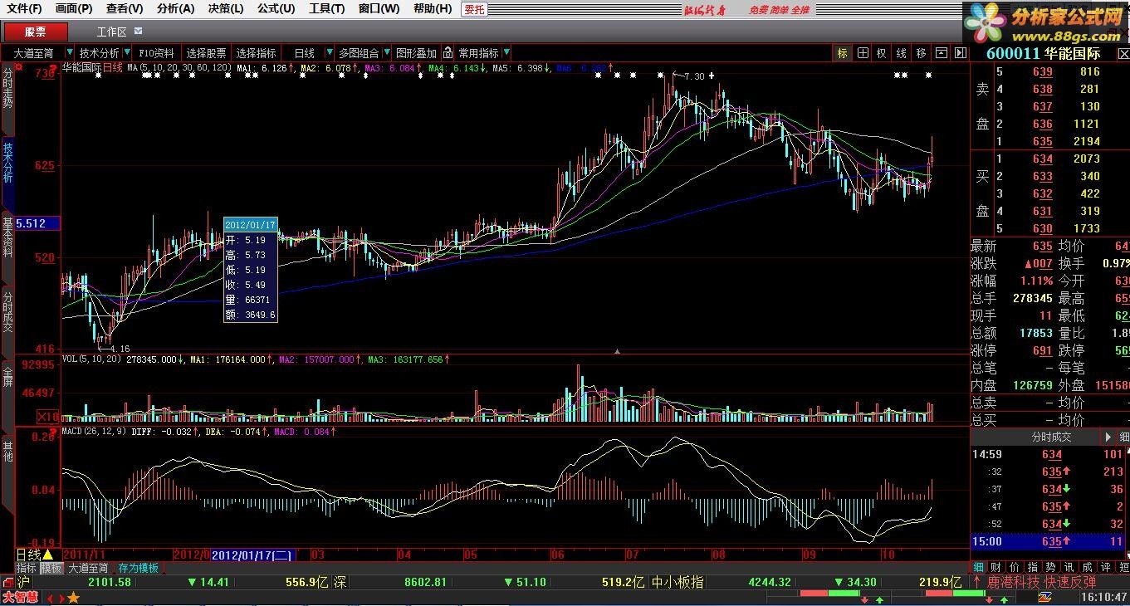
Task: Select the 讯 news tab in side panel
Action: (1069, 568)
